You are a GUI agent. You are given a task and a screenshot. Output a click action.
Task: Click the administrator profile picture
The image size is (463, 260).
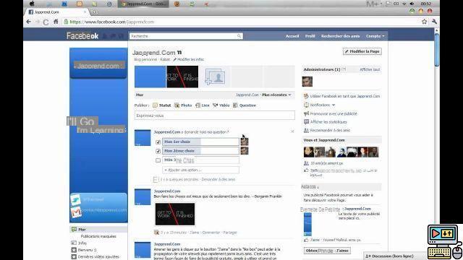(307, 82)
